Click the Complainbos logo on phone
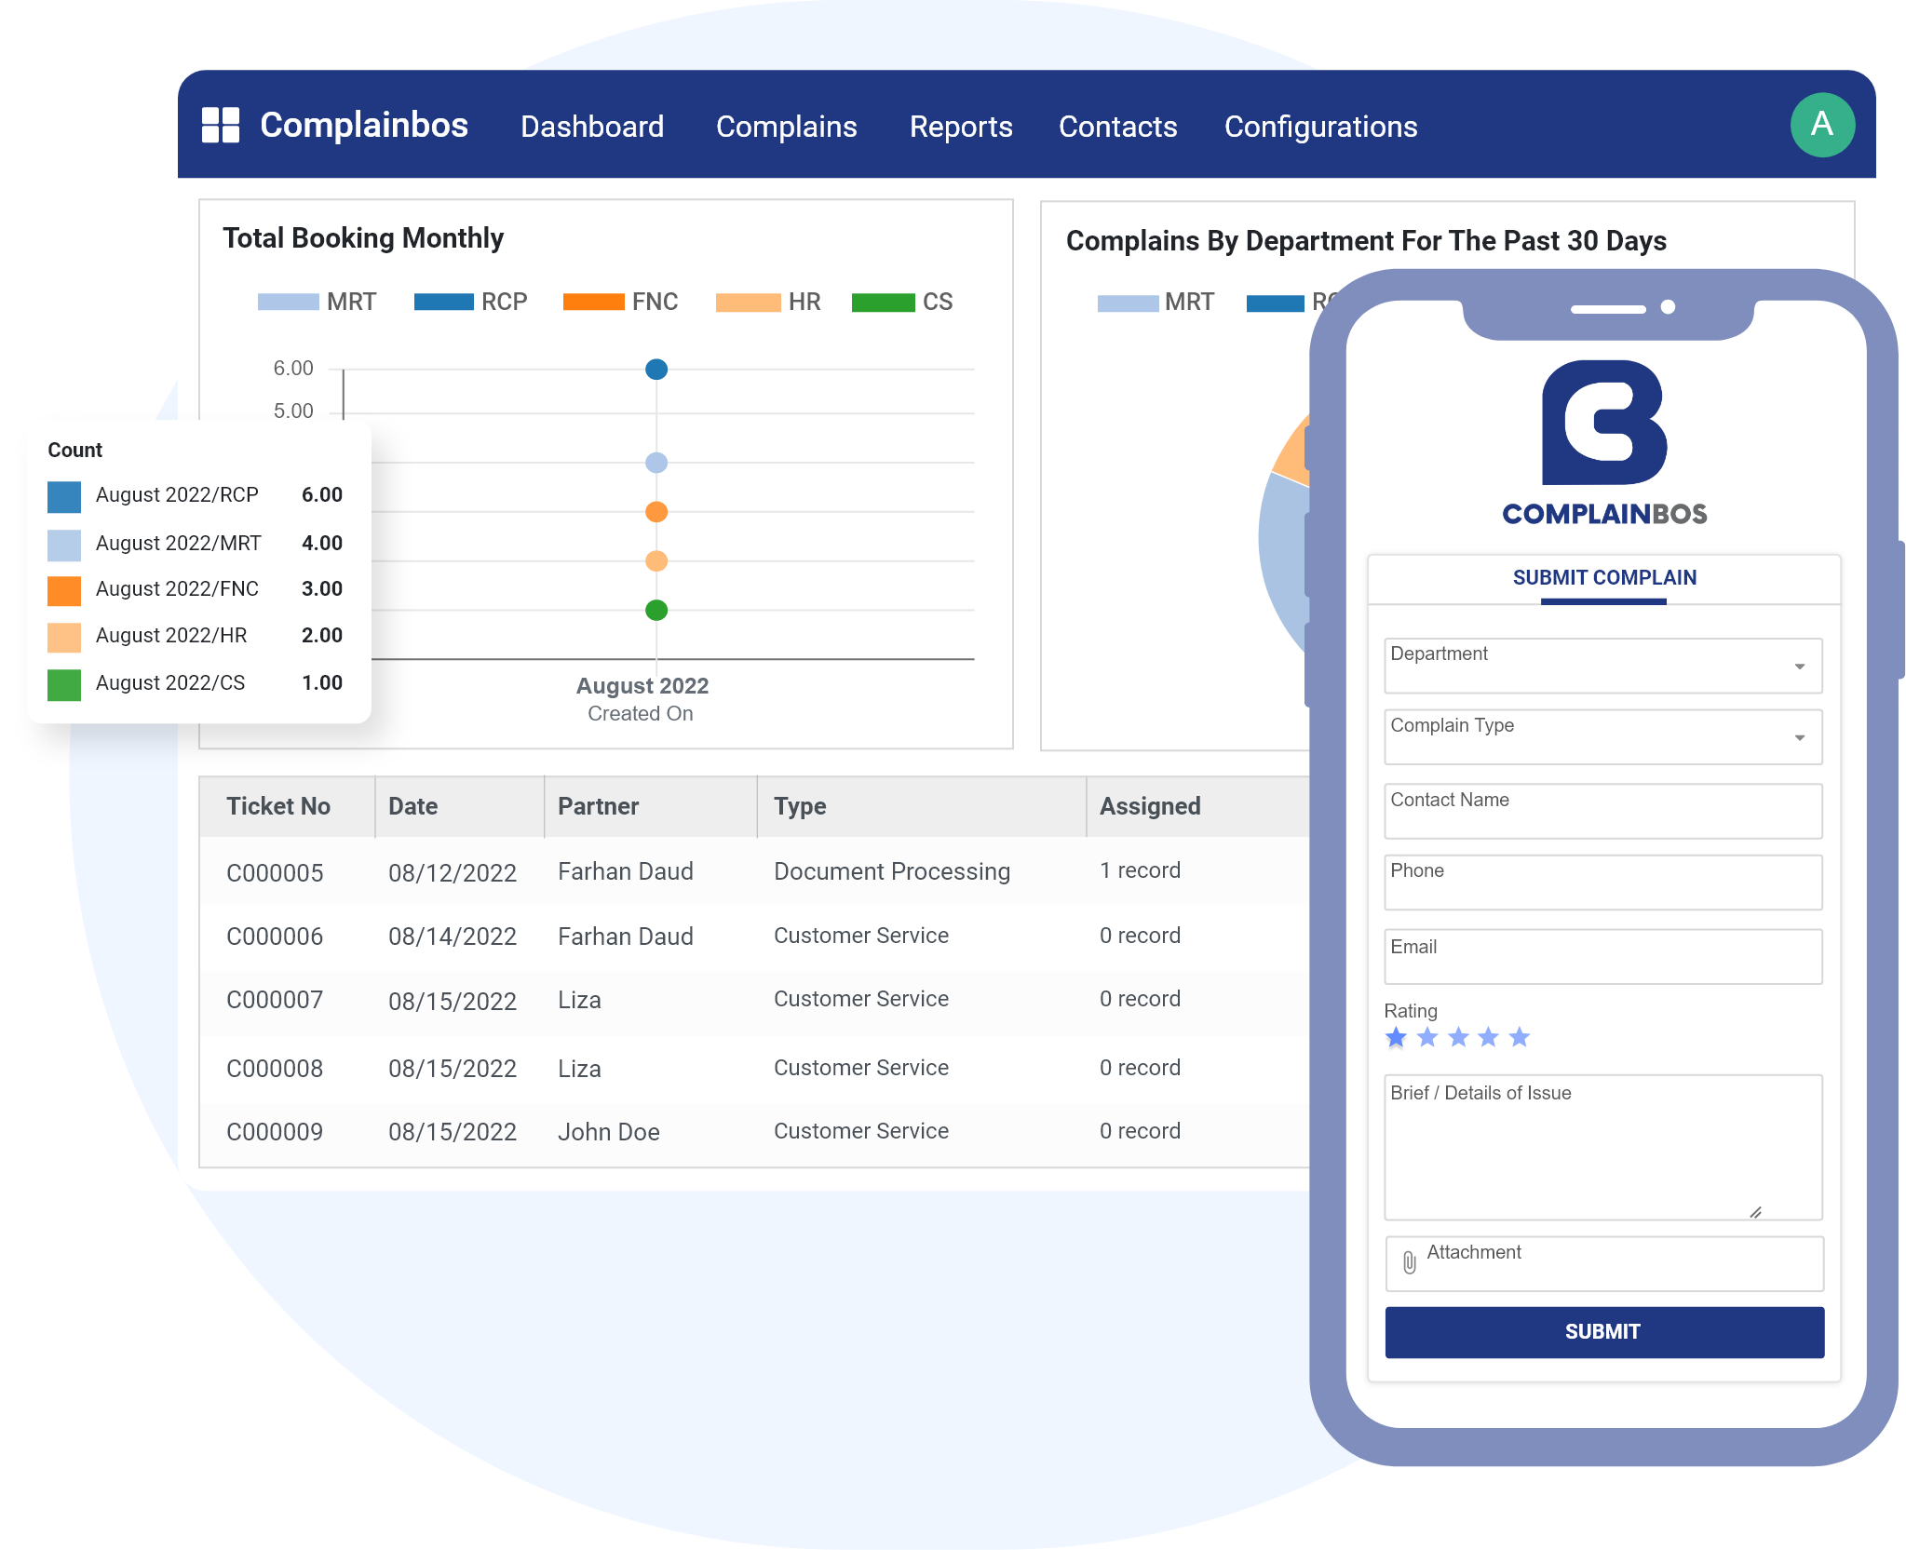The width and height of the screenshot is (1906, 1550). [1604, 442]
